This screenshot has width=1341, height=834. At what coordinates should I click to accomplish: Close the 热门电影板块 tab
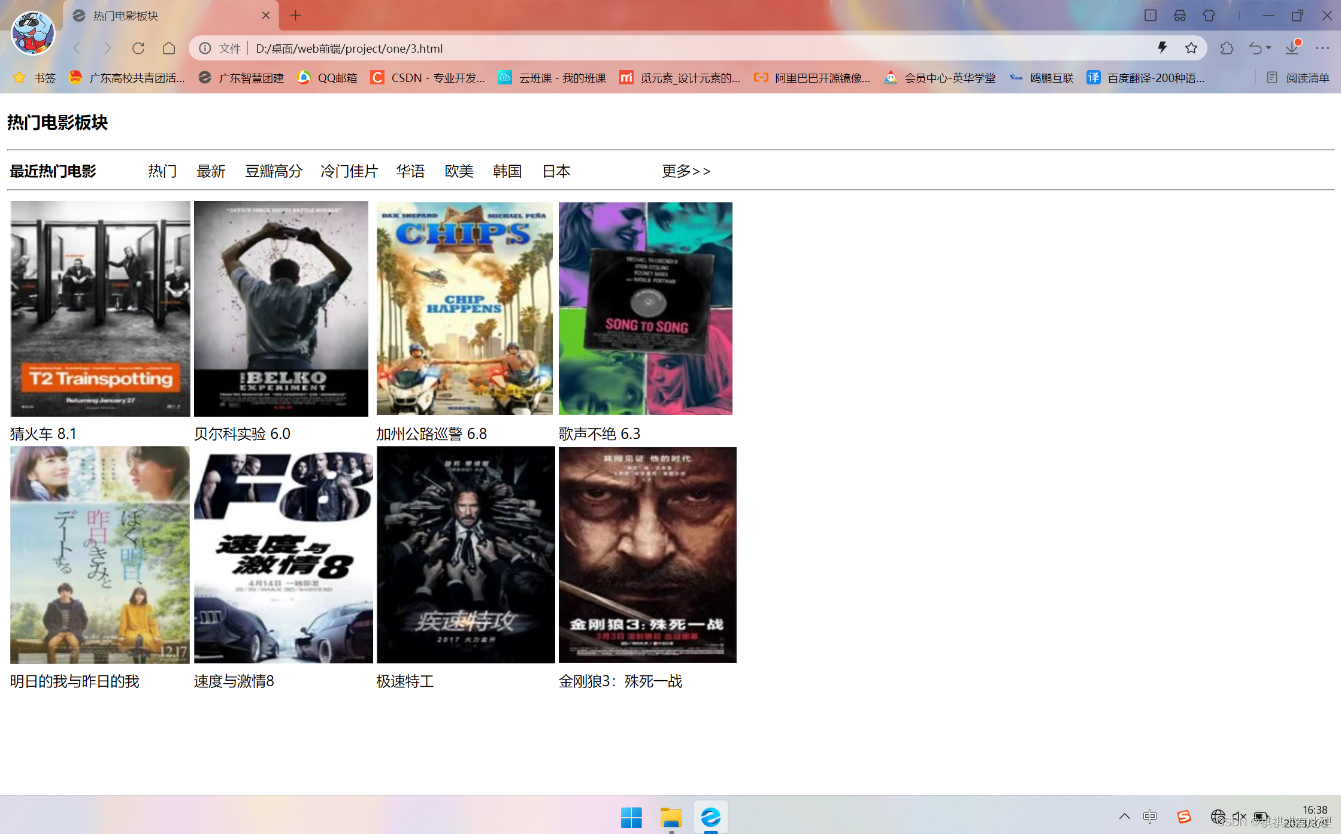tap(266, 16)
